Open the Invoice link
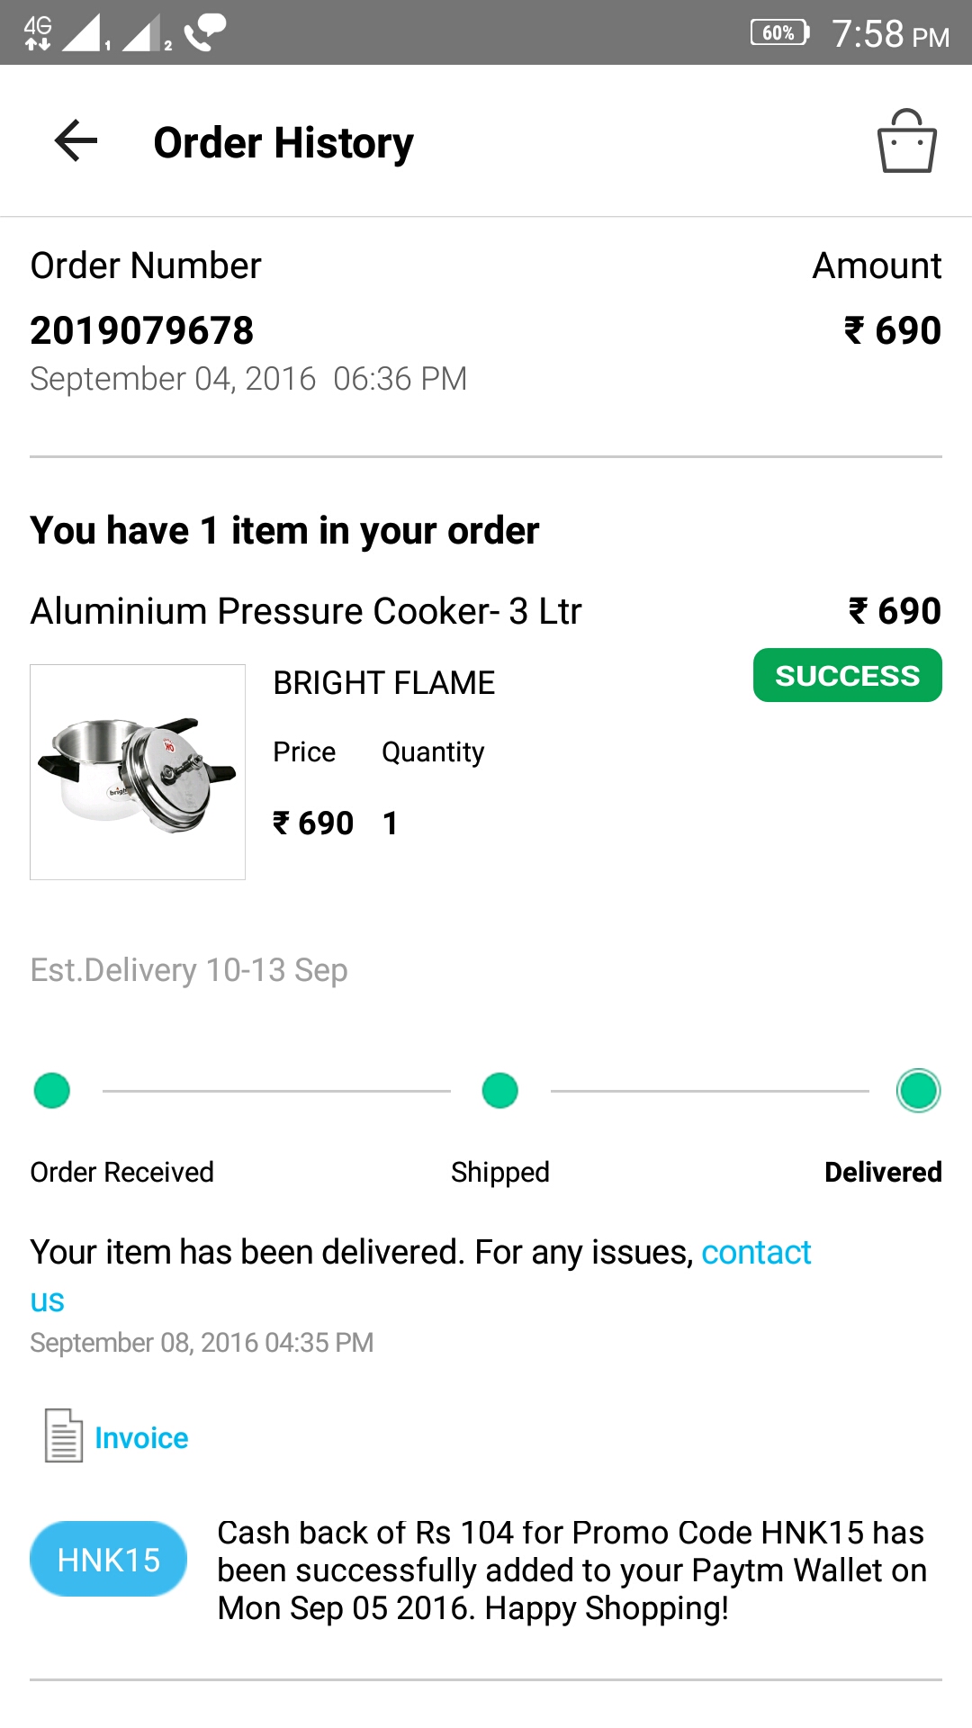This screenshot has width=972, height=1728. tap(141, 1438)
